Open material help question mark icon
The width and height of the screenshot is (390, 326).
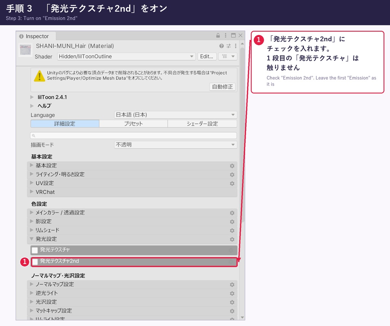(x=221, y=46)
